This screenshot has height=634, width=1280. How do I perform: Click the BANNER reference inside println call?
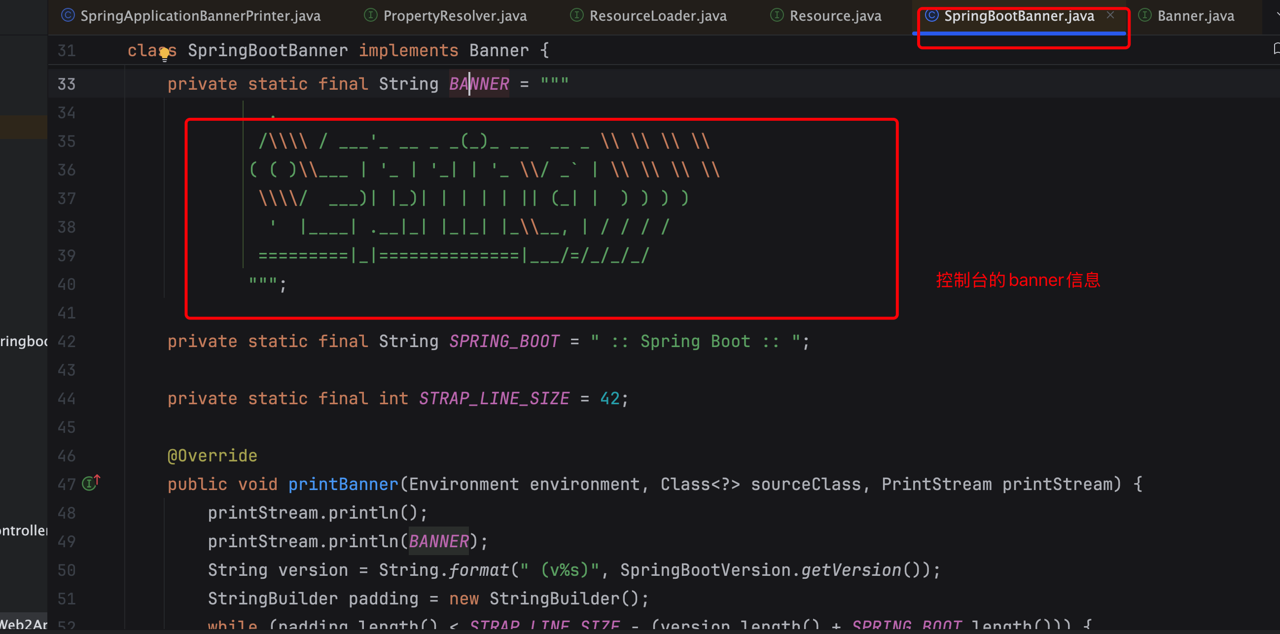pos(438,541)
